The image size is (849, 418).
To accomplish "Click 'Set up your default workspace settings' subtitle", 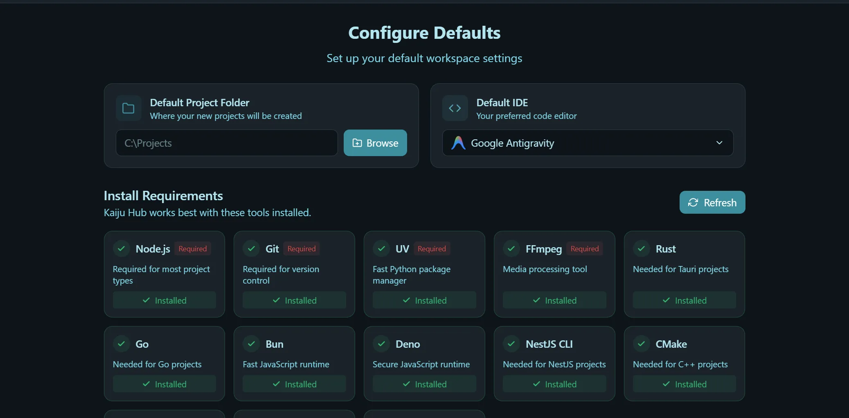I will tap(424, 58).
